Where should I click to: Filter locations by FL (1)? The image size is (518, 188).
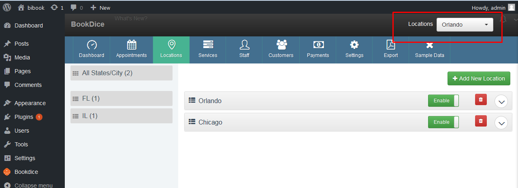click(x=122, y=99)
